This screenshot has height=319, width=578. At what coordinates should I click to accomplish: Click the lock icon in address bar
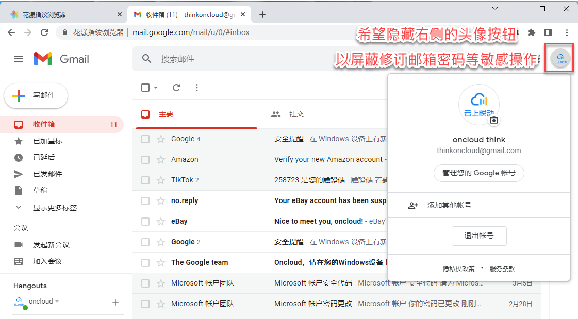(65, 32)
